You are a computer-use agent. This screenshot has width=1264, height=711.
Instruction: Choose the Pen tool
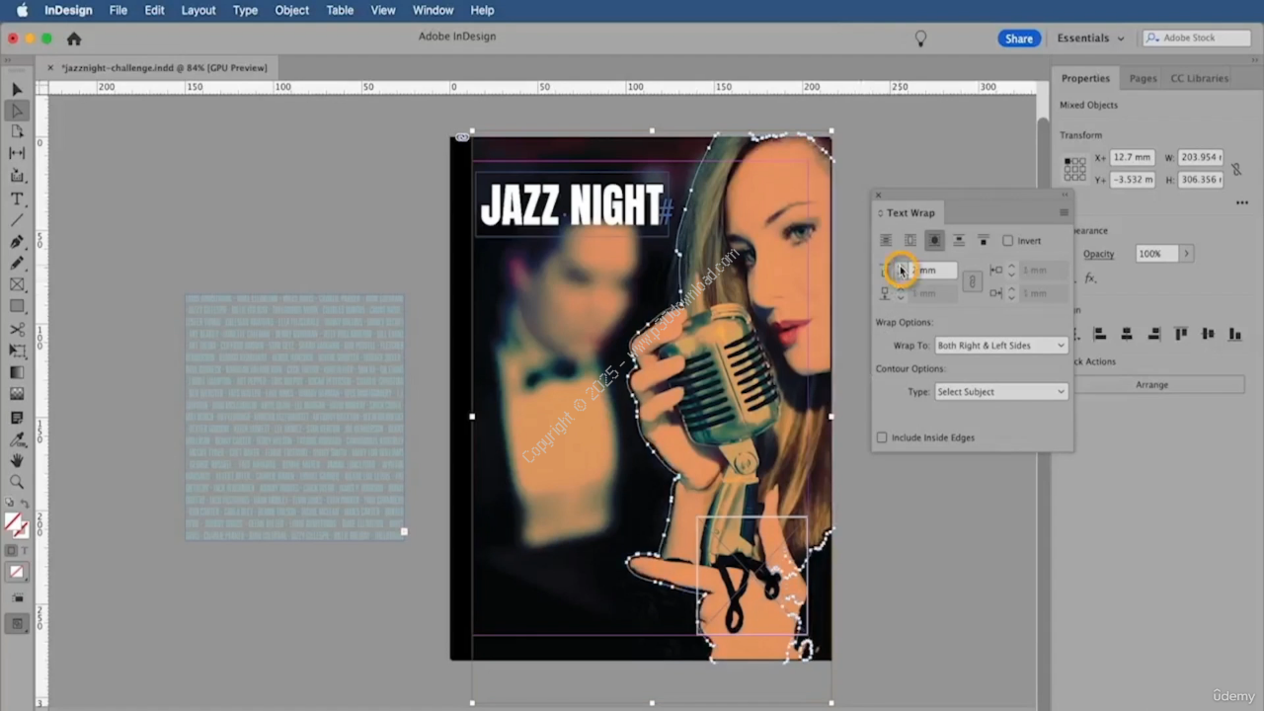point(17,242)
